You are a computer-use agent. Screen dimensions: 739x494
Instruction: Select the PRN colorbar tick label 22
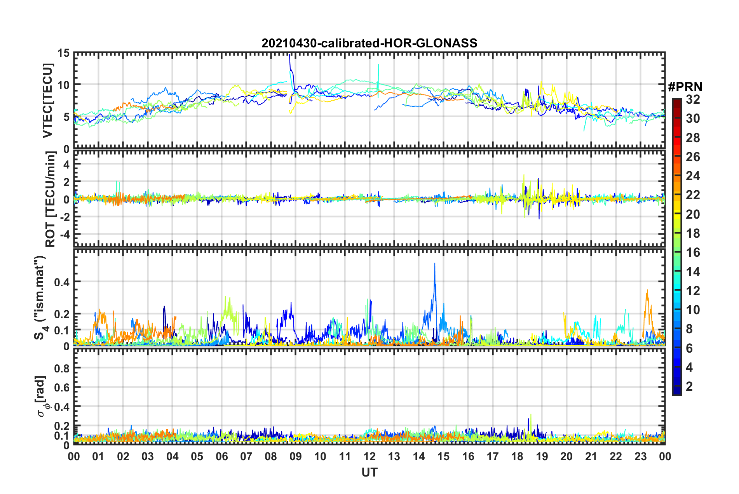[693, 195]
